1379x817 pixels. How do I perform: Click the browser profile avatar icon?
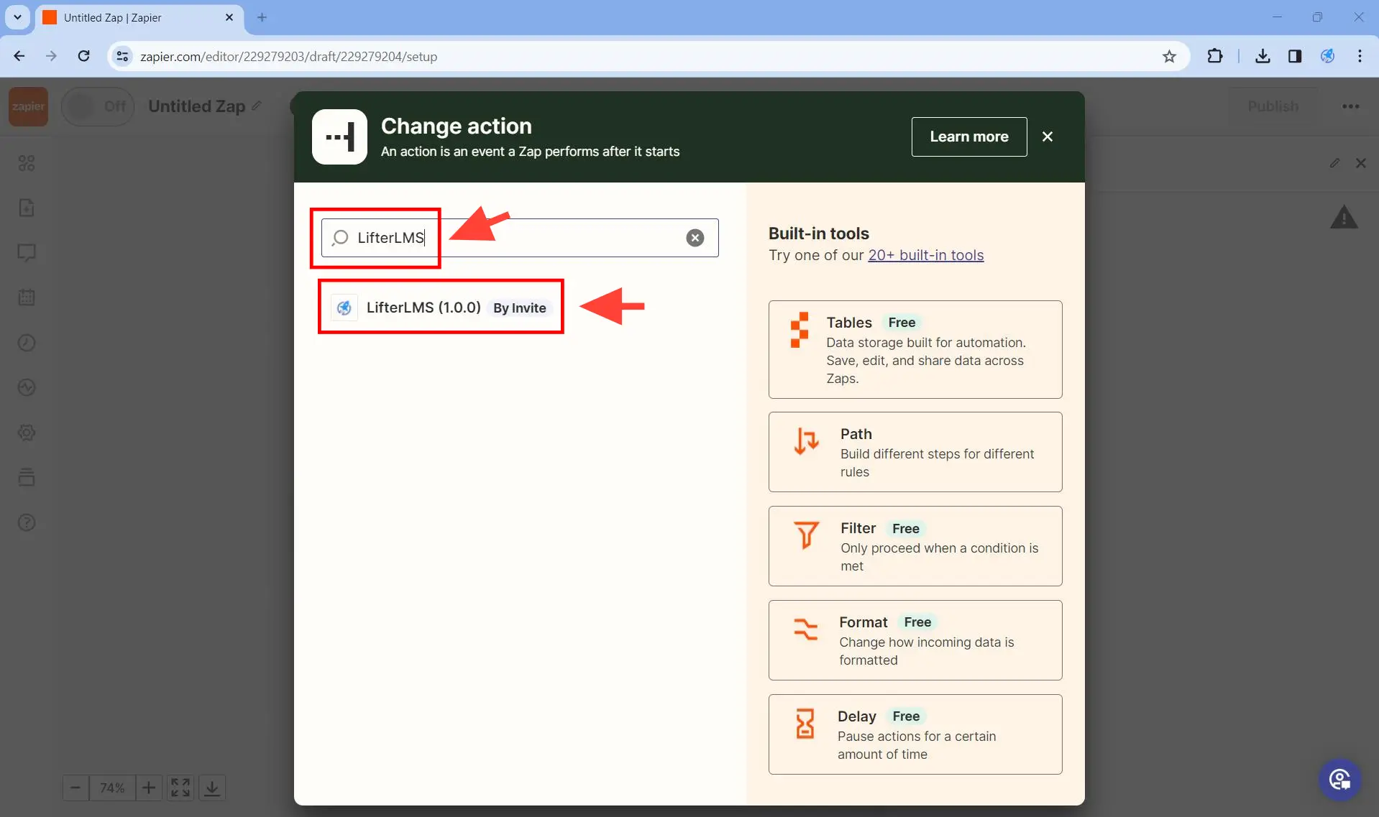click(1327, 56)
